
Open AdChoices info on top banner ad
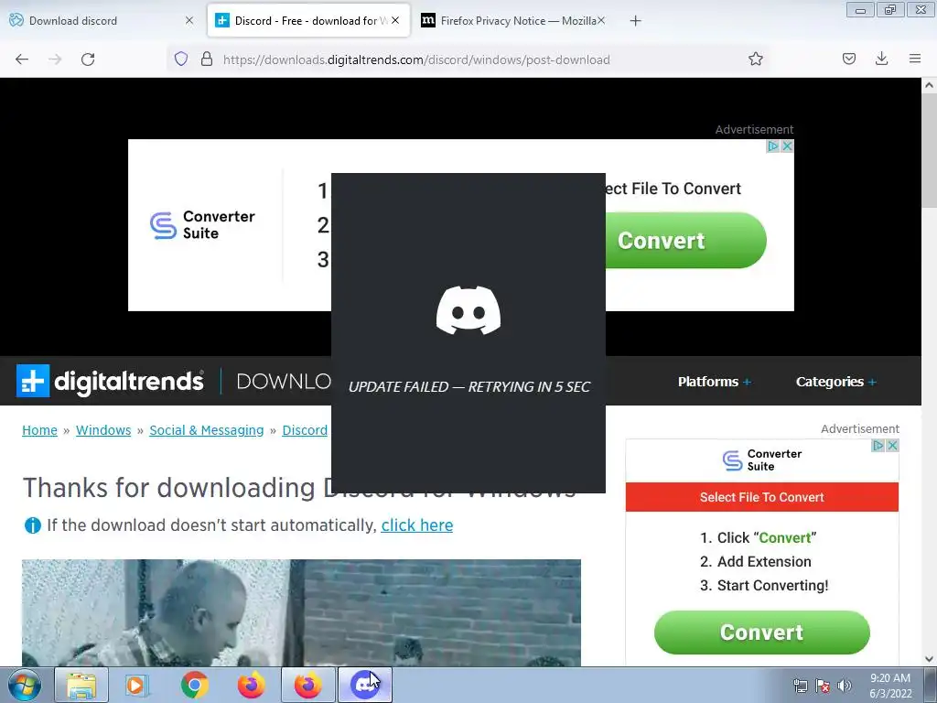pos(773,146)
